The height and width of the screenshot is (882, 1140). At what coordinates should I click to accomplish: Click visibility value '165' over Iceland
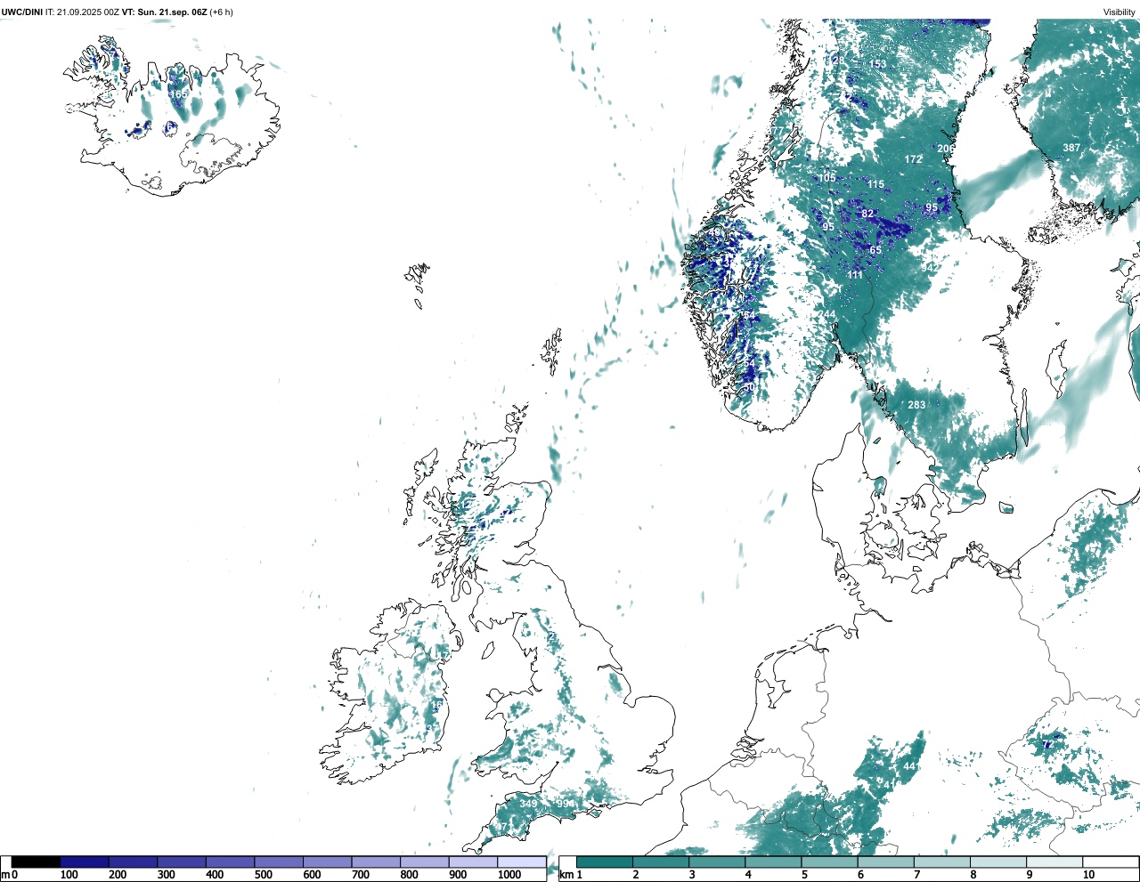tap(178, 94)
